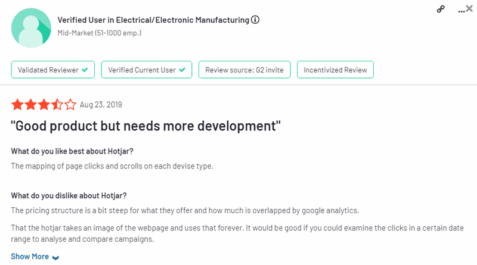Click the half-filled fourth star

(x=57, y=105)
